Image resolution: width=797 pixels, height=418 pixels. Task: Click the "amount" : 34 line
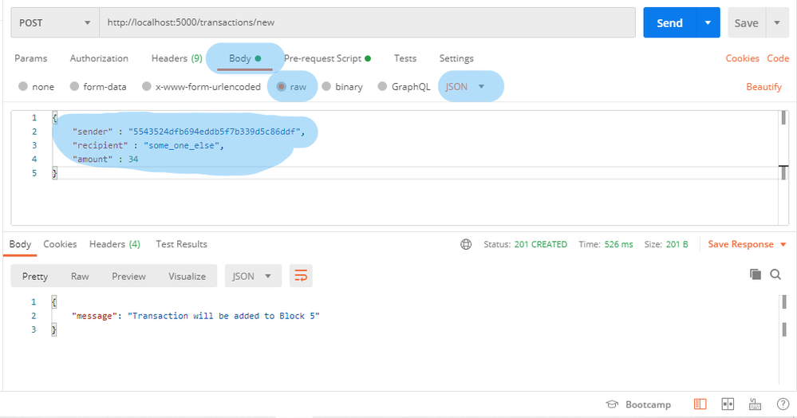click(105, 160)
